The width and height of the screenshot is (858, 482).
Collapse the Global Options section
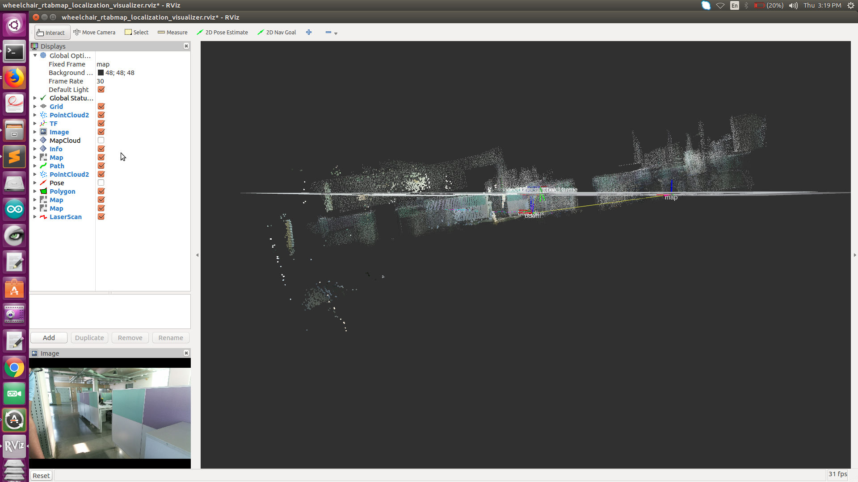(x=35, y=56)
